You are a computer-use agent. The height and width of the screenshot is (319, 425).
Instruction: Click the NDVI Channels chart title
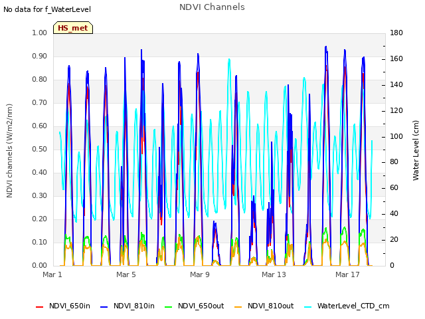click(x=212, y=7)
